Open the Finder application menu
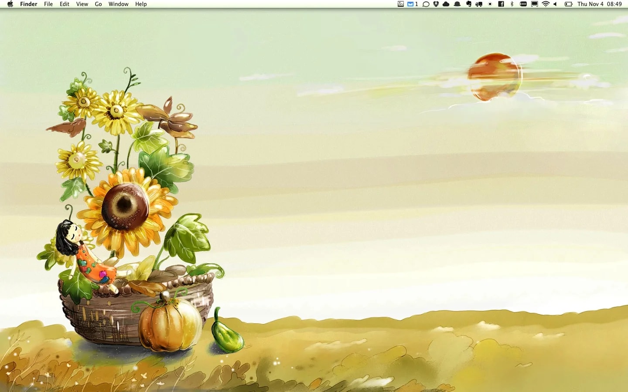This screenshot has height=392, width=628. 29,4
